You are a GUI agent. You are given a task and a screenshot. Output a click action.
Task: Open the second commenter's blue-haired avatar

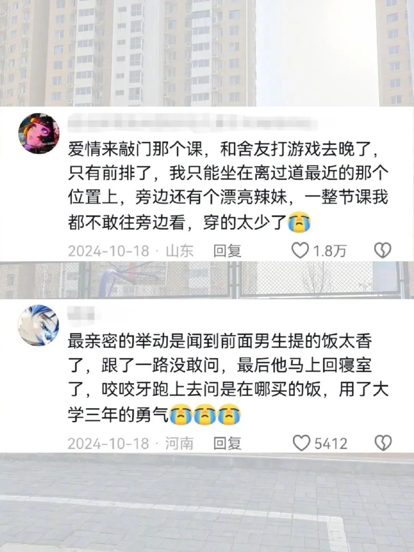click(x=39, y=325)
